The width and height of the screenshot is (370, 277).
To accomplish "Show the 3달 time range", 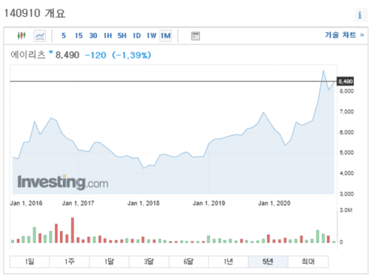I will (149, 261).
